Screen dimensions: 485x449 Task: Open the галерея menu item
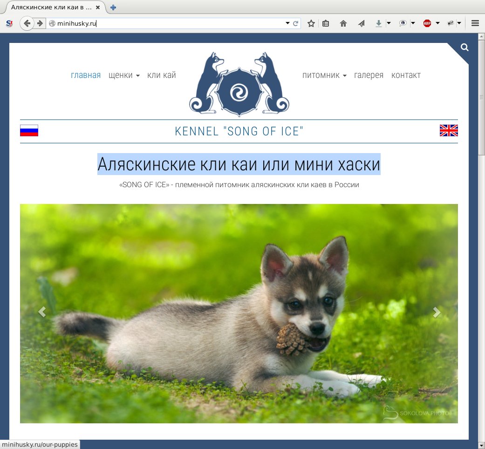(x=369, y=75)
